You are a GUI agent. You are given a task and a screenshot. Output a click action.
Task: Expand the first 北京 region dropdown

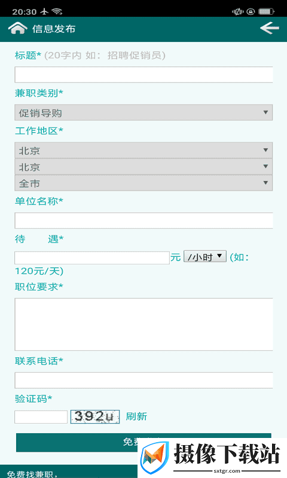(x=143, y=150)
